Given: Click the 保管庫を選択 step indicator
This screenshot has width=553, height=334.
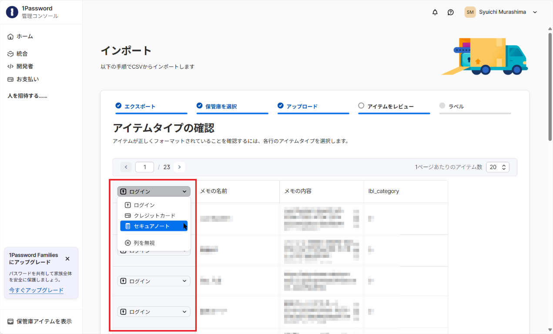Looking at the screenshot, I should click(221, 106).
